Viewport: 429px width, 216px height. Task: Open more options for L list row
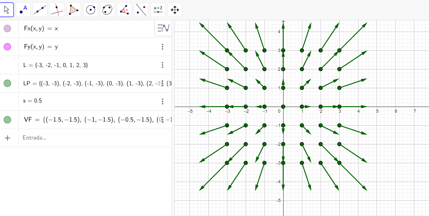(163, 65)
